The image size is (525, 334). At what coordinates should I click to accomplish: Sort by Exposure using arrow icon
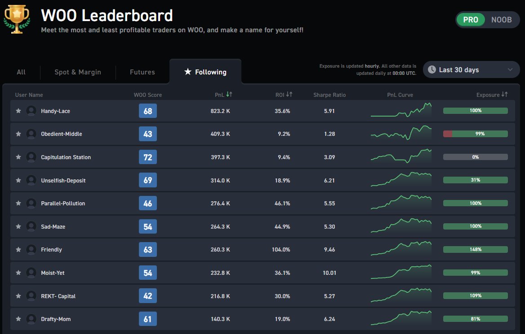[505, 95]
